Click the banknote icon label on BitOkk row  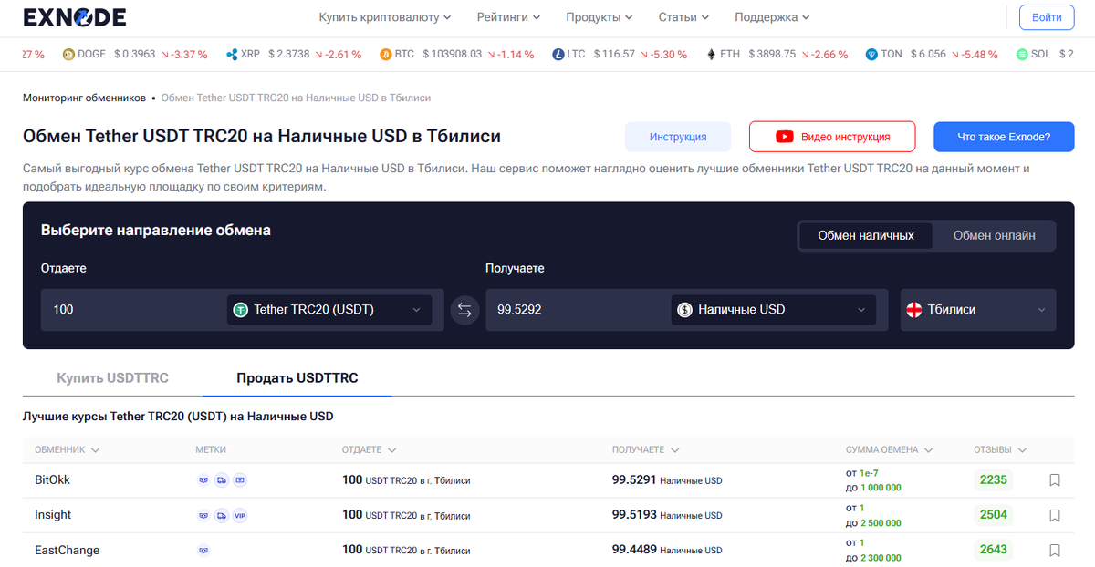tap(239, 479)
